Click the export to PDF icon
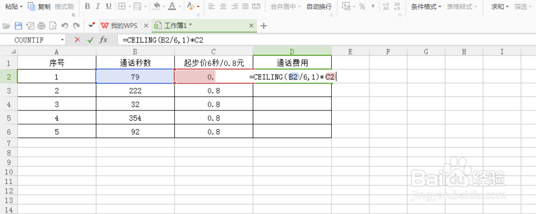 pos(30,25)
